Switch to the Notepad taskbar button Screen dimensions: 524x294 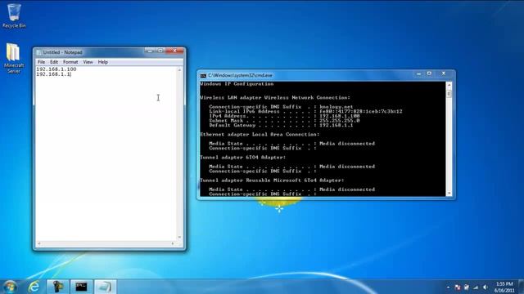[x=105, y=287]
